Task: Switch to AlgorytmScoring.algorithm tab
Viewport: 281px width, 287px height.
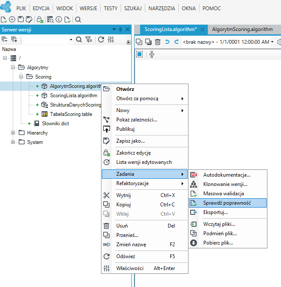Action: click(242, 29)
